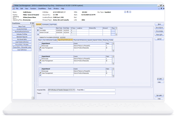Viewport: 176px width, 119px height.
Task: Click the Payer Info button
Action: point(159,35)
